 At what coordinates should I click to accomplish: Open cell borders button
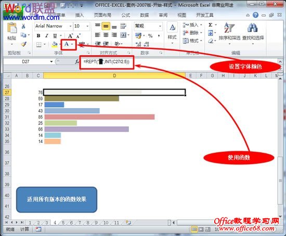39,44
